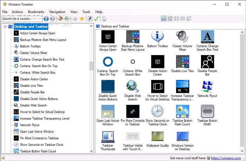Image resolution: width=246 pixels, height=161 pixels.
Task: Open the Disable Live Tiles tile
Action: (x=182, y=64)
